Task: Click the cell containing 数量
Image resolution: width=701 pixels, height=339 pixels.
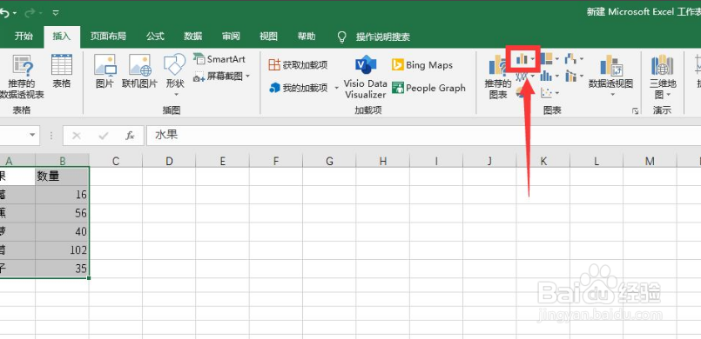Action: click(x=62, y=176)
